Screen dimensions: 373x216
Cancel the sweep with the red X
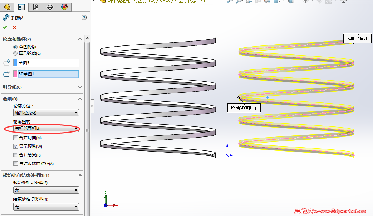(x=15, y=27)
